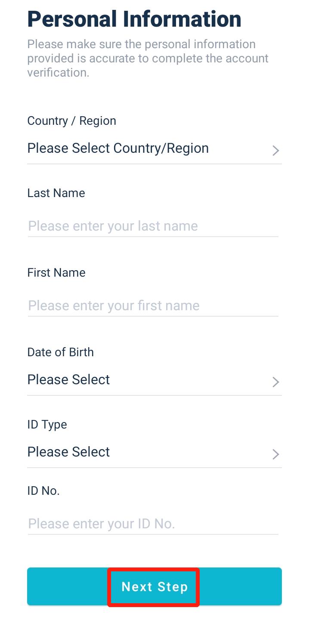Click the 'Country / Region' field label

click(x=71, y=121)
